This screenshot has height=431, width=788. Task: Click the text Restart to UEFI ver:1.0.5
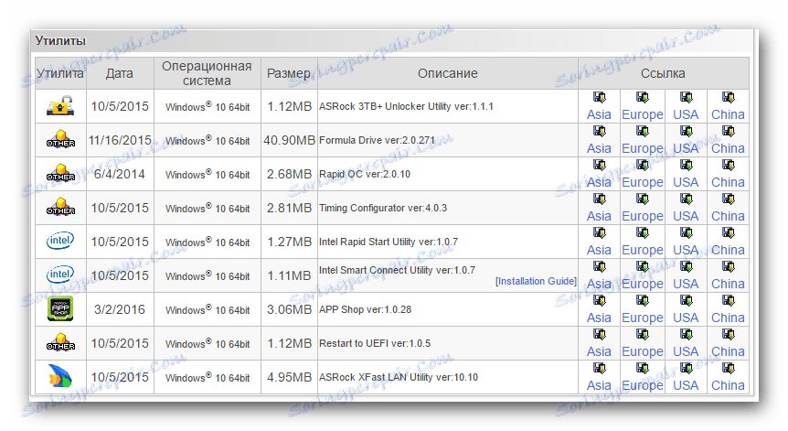coord(375,343)
